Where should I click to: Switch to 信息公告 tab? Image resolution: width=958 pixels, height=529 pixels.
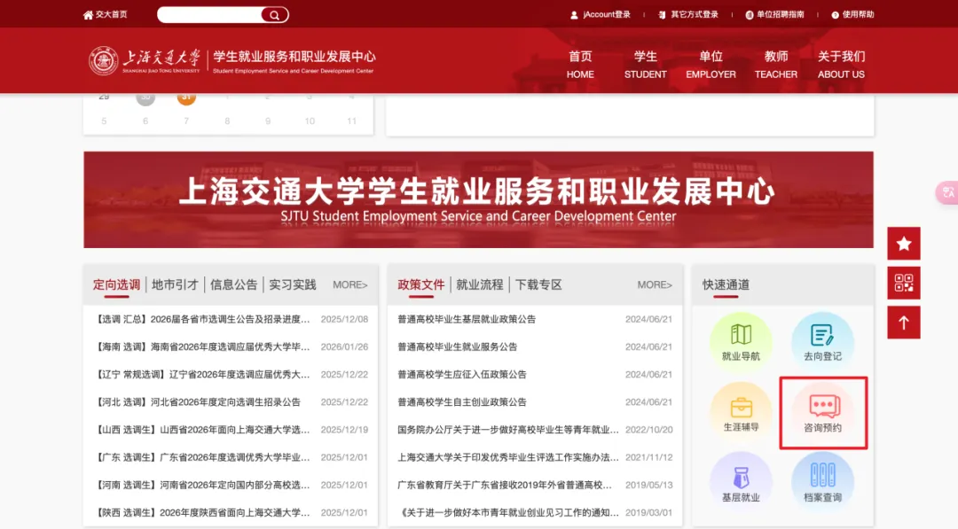233,284
